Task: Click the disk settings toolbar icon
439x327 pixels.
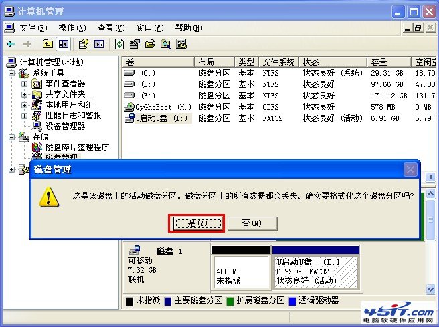Action: click(x=181, y=44)
